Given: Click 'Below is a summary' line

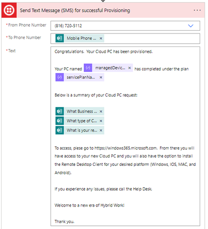Looking at the screenshot, I should click(96, 95).
